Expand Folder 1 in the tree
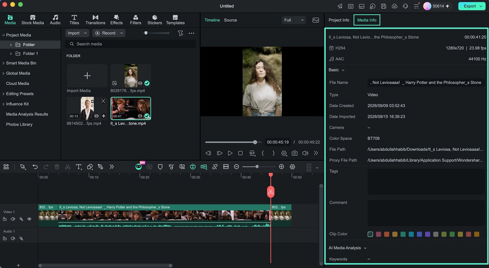 (x=11, y=53)
